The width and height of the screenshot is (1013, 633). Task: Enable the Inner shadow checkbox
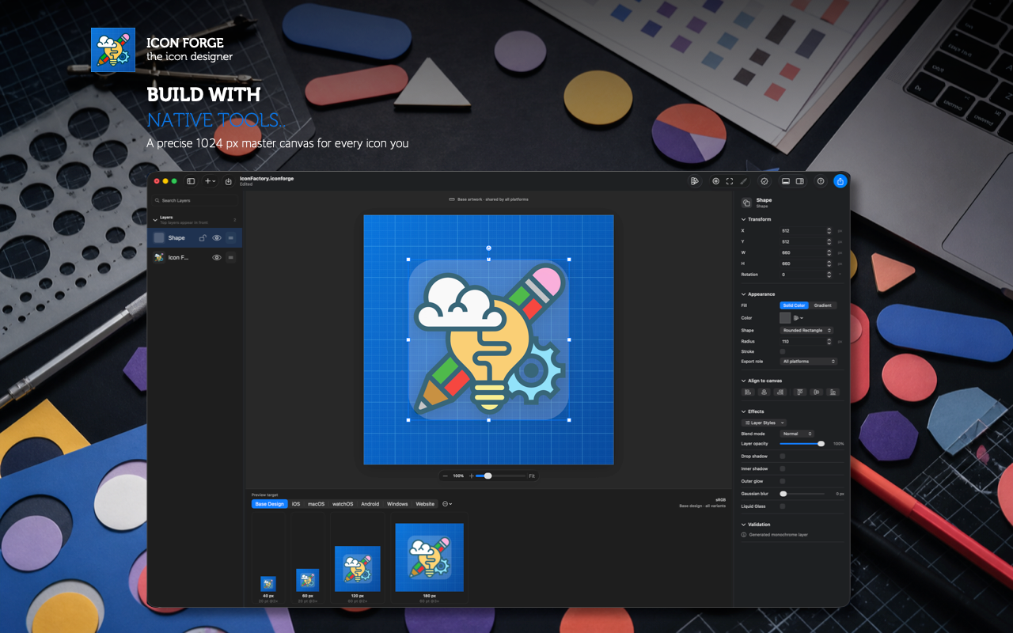[783, 468]
